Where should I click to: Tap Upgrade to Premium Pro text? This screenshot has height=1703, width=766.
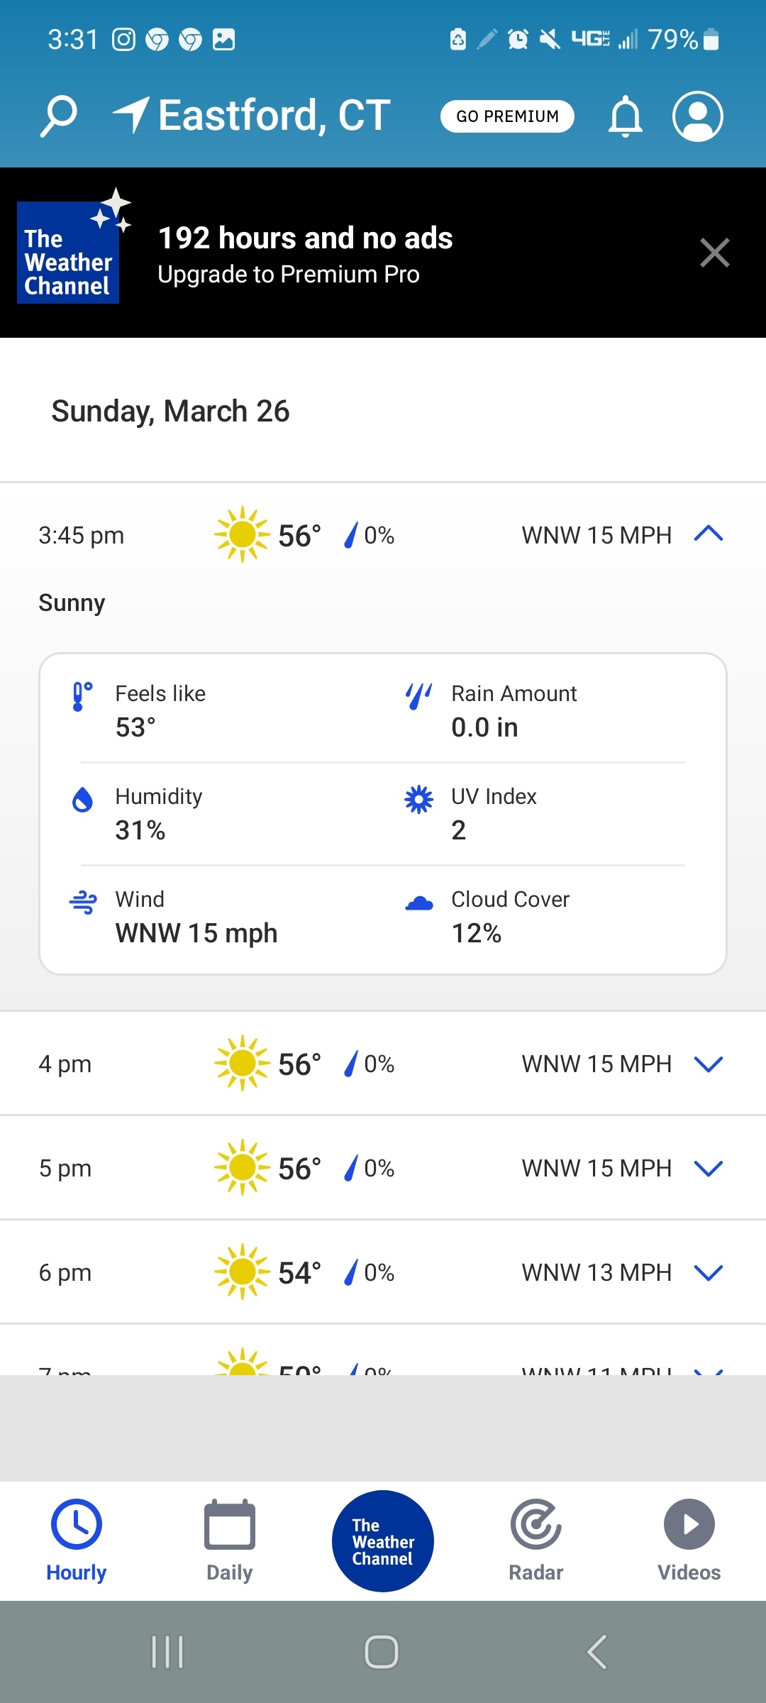coord(289,274)
